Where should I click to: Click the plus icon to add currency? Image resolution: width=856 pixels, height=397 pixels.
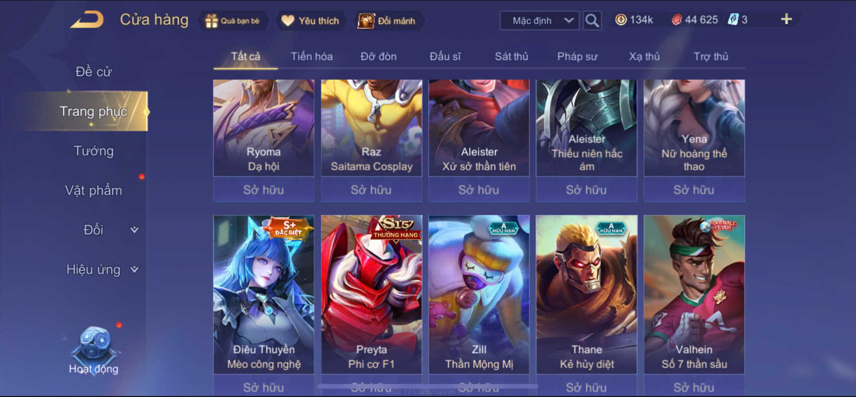point(786,19)
